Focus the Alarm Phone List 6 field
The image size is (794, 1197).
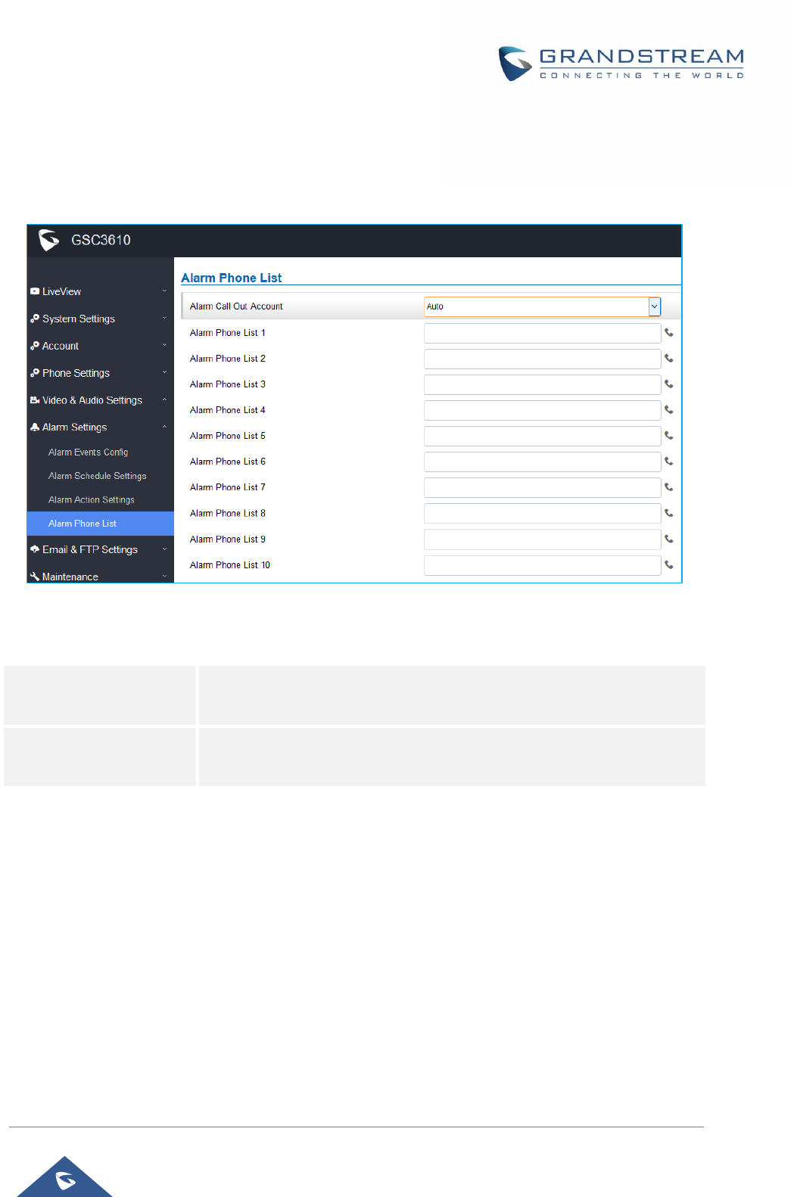click(x=542, y=462)
